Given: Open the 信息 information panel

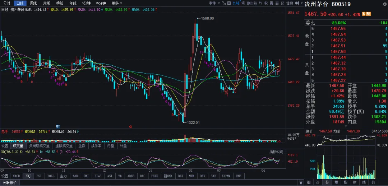Looking at the screenshot, I should click(290, 3).
